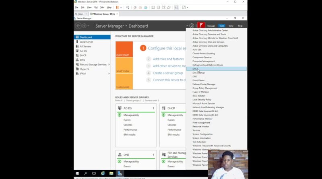Click Server Manager taskbar icon
The image size is (322, 179).
[120, 173]
